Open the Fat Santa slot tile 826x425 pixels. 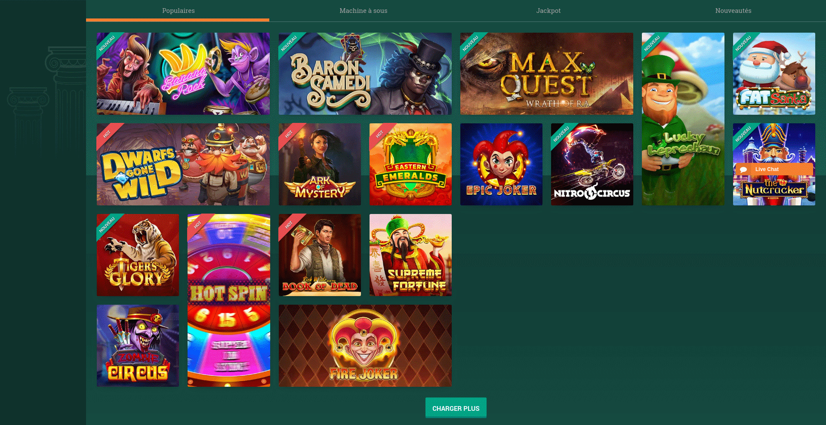(774, 73)
